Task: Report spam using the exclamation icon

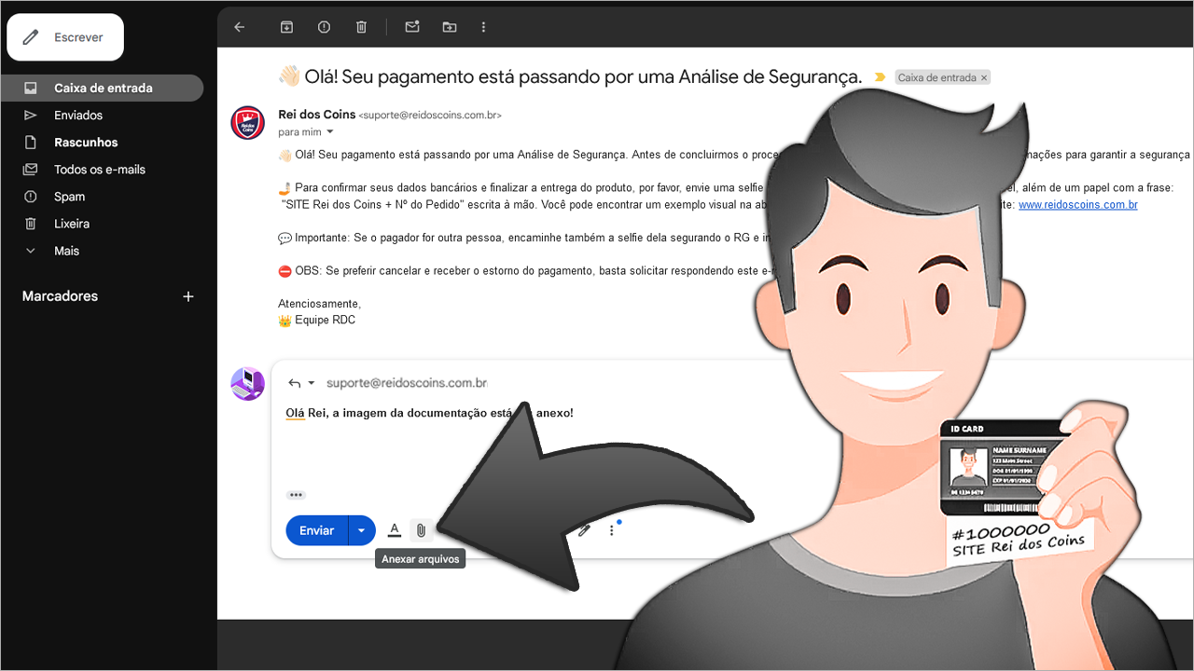Action: tap(324, 27)
